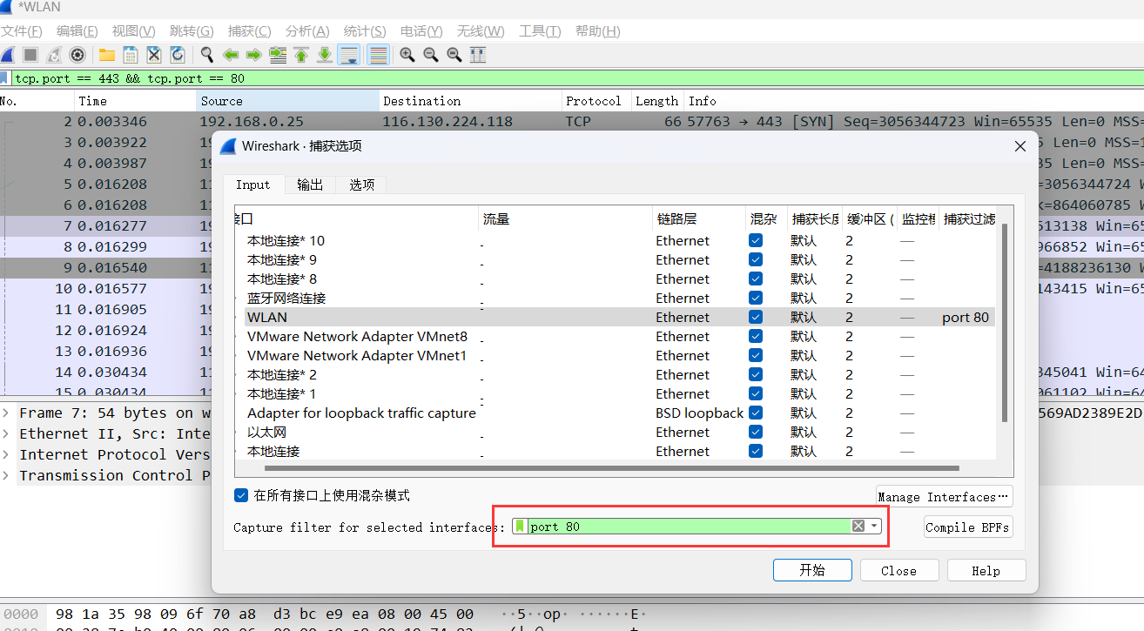Viewport: 1144px width, 631px height.
Task: Click the Help button
Action: coord(986,570)
